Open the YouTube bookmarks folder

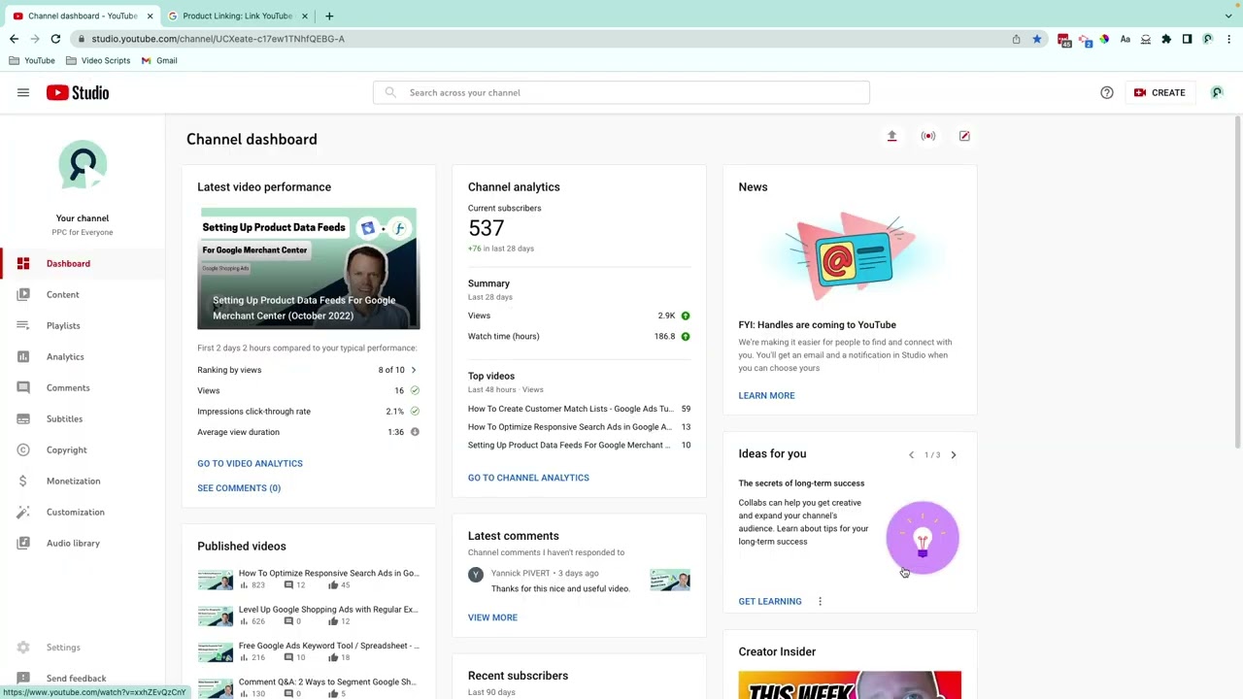[32, 60]
